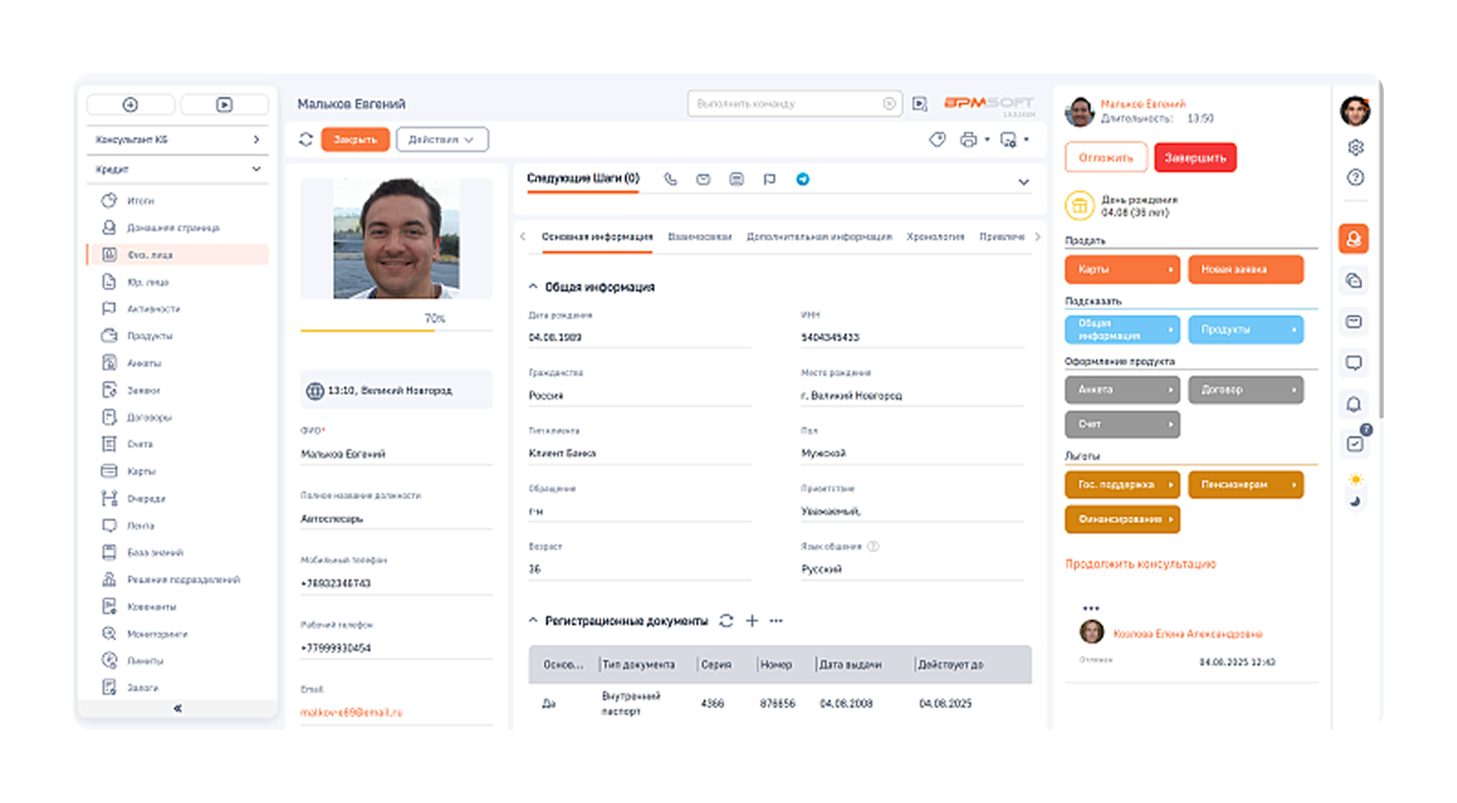This screenshot has height=803, width=1457.
Task: Switch to the Хронология tab
Action: point(935,236)
